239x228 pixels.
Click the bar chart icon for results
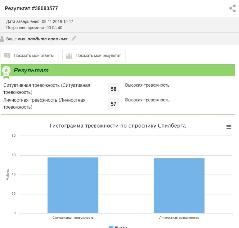[69, 56]
